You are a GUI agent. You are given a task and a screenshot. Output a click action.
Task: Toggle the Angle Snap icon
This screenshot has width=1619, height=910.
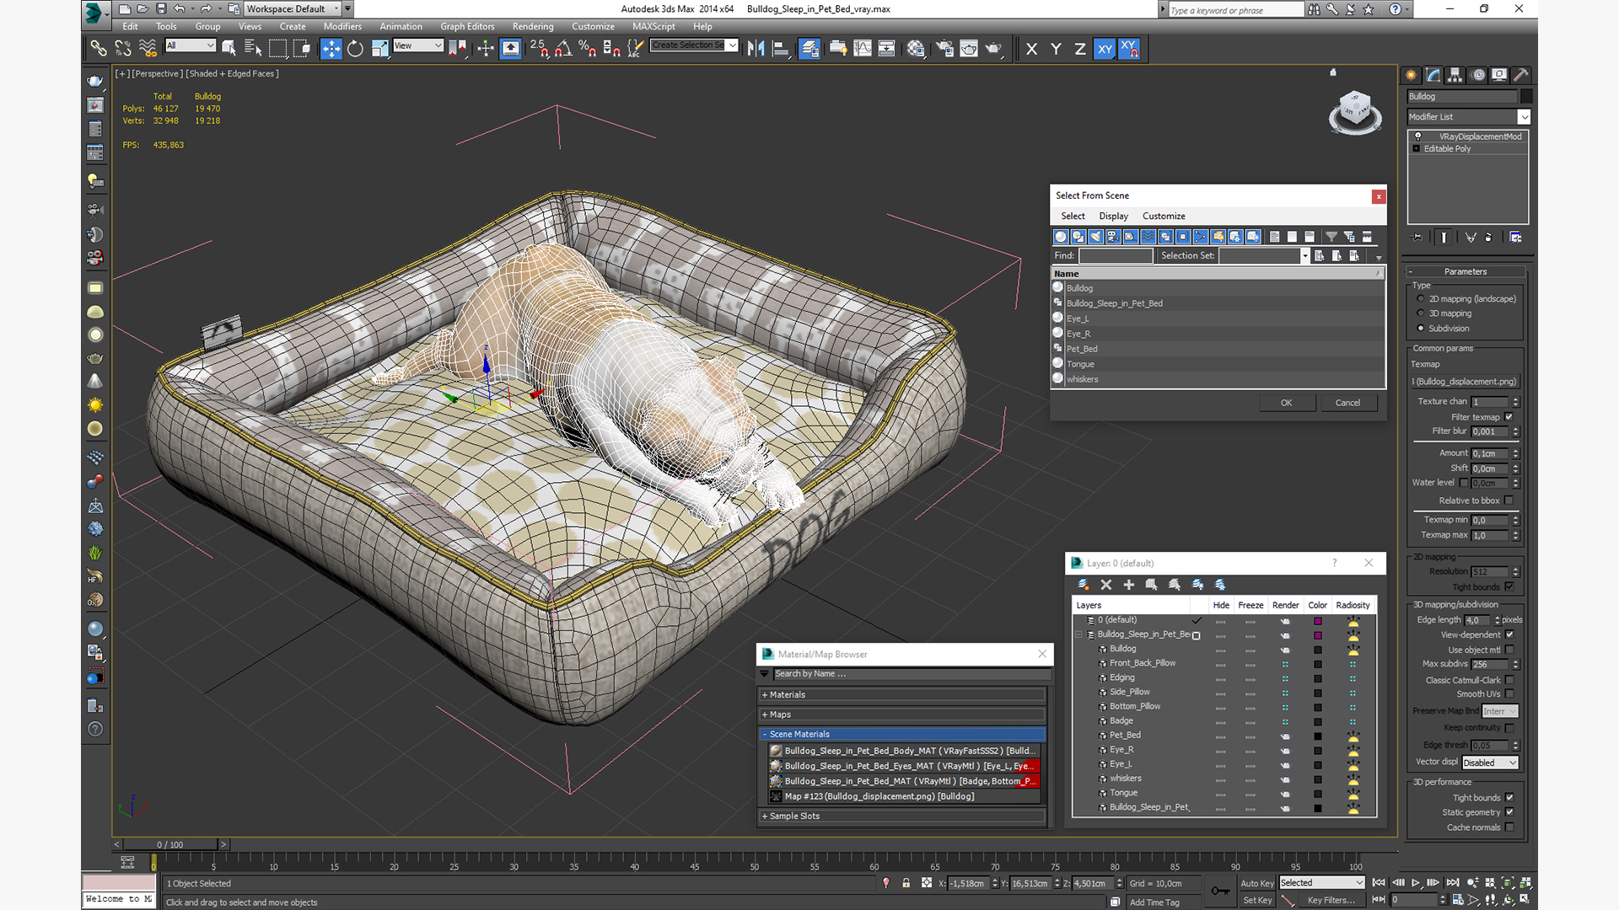[x=562, y=49]
